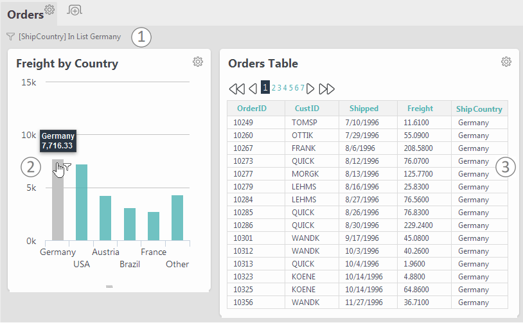Open the Orders tab settings gear
This screenshot has height=334, width=523.
tap(49, 10)
